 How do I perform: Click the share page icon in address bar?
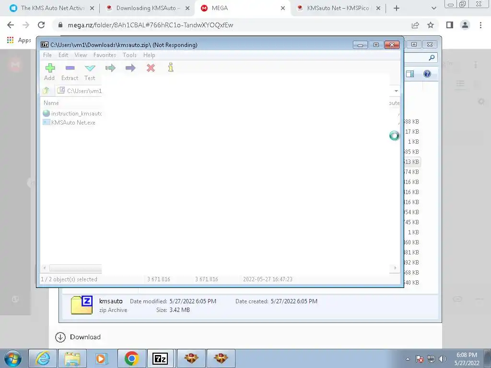point(415,25)
